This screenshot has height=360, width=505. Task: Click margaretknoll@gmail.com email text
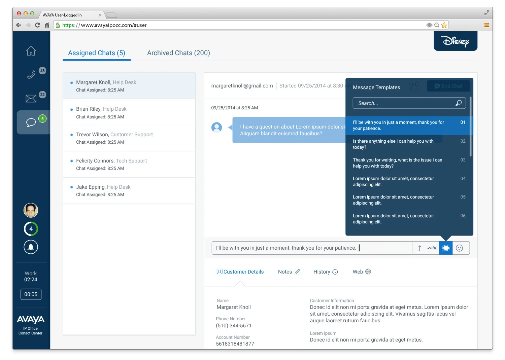(x=242, y=86)
